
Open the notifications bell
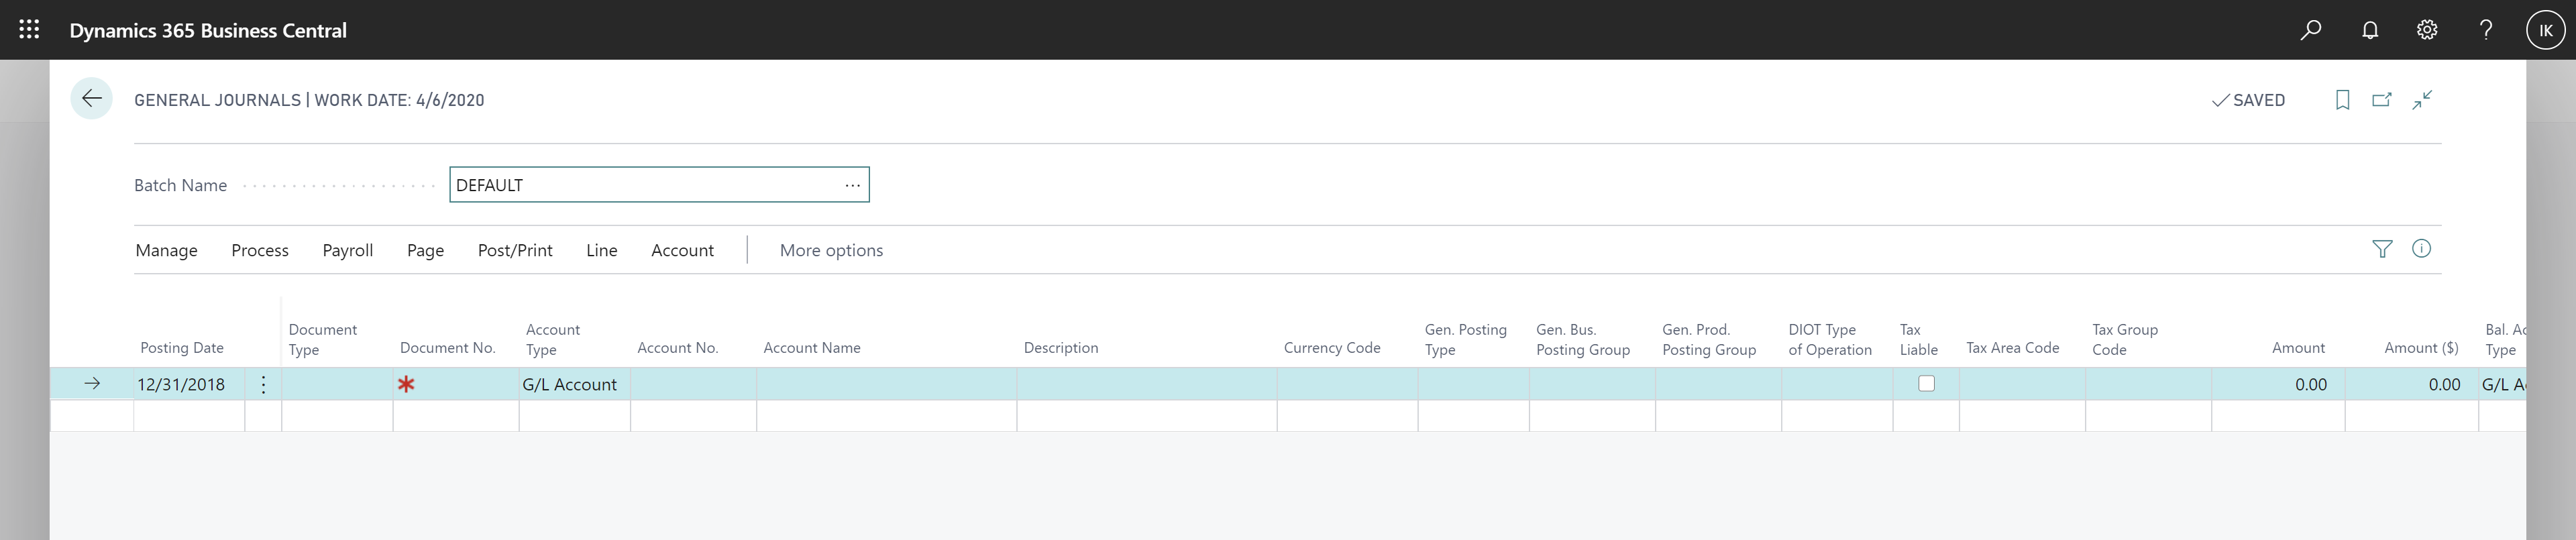[x=2370, y=30]
